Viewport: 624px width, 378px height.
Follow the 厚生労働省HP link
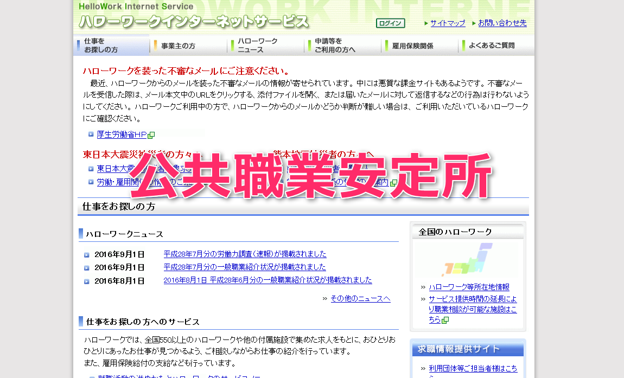(x=122, y=134)
